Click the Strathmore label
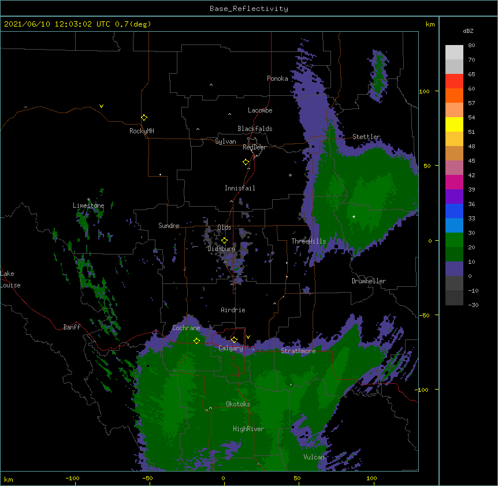 coord(298,351)
